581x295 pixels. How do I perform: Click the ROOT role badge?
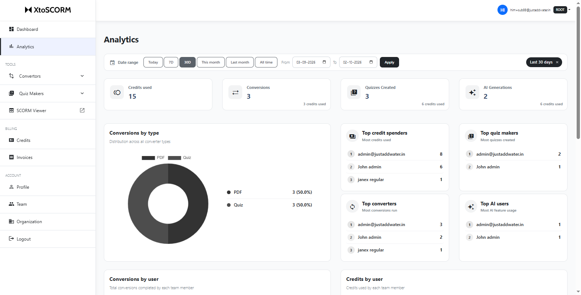pos(560,10)
